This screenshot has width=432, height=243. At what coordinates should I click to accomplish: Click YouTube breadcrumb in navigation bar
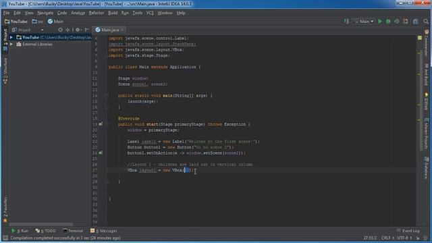(x=16, y=21)
